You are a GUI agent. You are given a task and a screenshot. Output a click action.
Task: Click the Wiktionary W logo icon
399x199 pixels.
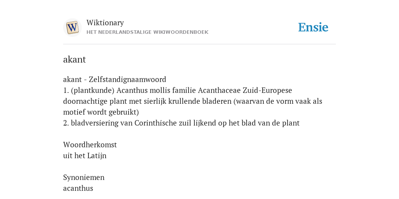coord(72,28)
